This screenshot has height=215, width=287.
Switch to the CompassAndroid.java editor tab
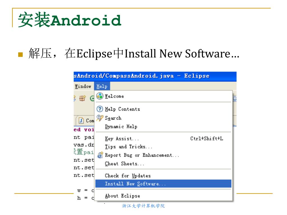click(x=86, y=121)
